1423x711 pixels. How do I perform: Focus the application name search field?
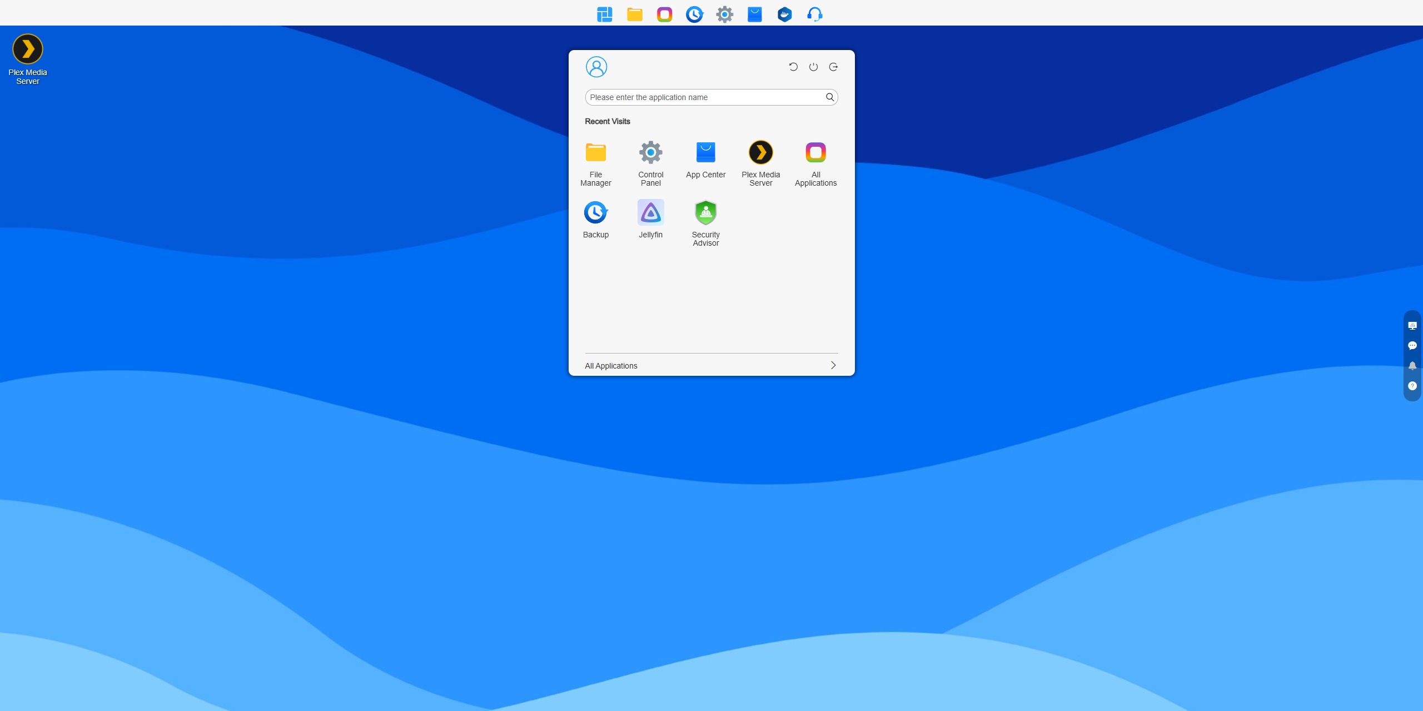[703, 97]
